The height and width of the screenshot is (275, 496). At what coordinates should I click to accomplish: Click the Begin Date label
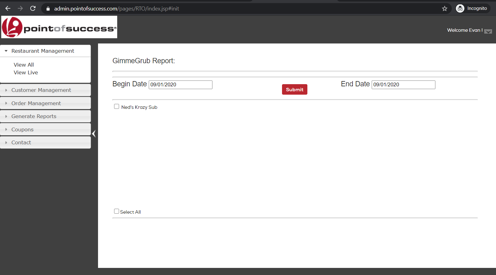(130, 84)
